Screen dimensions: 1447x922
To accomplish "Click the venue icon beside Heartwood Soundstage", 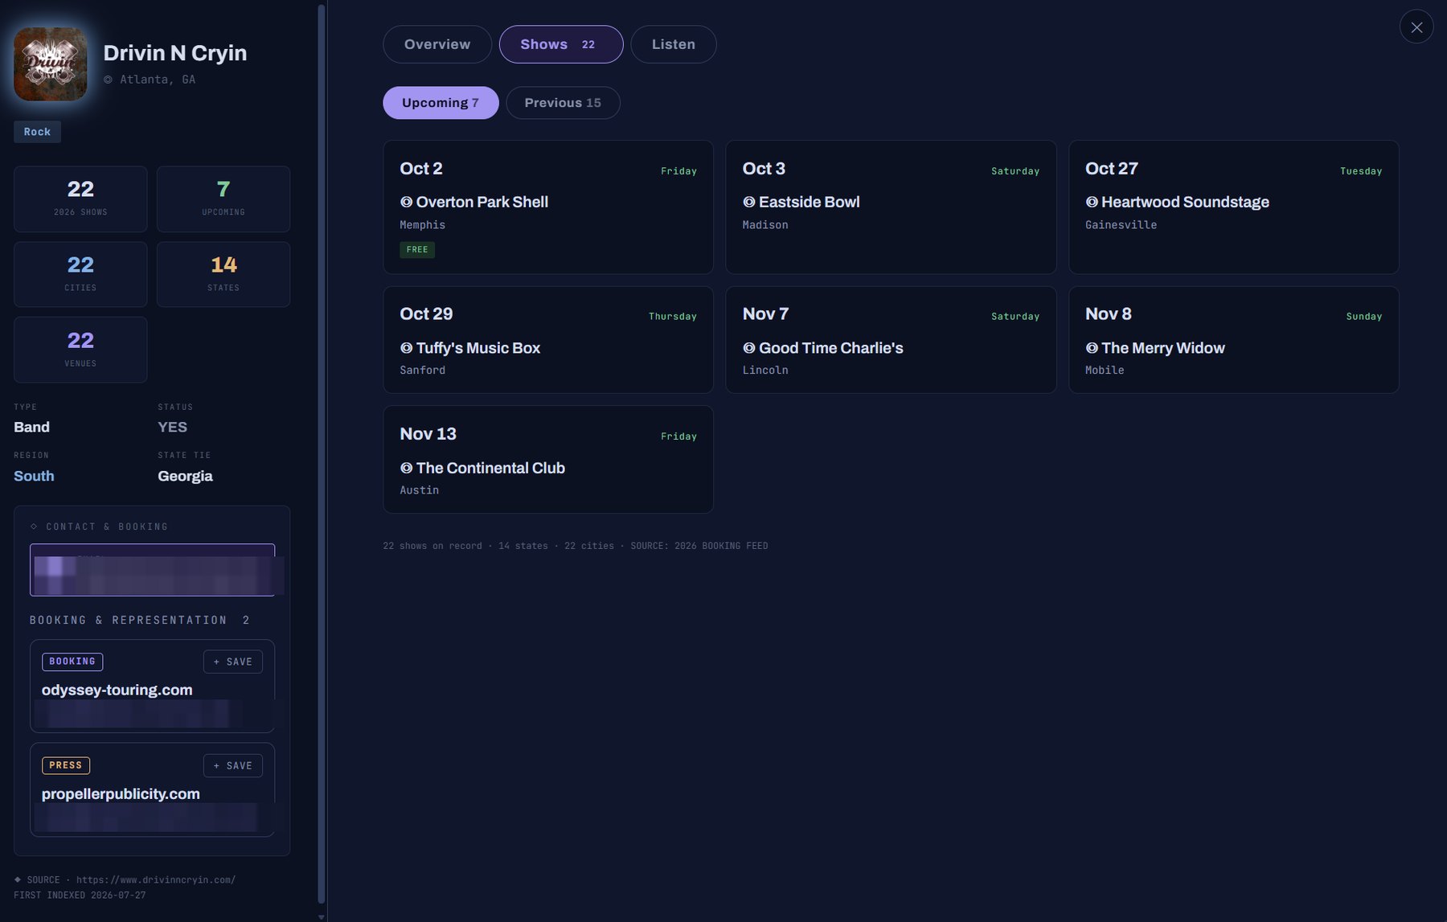I will point(1091,203).
